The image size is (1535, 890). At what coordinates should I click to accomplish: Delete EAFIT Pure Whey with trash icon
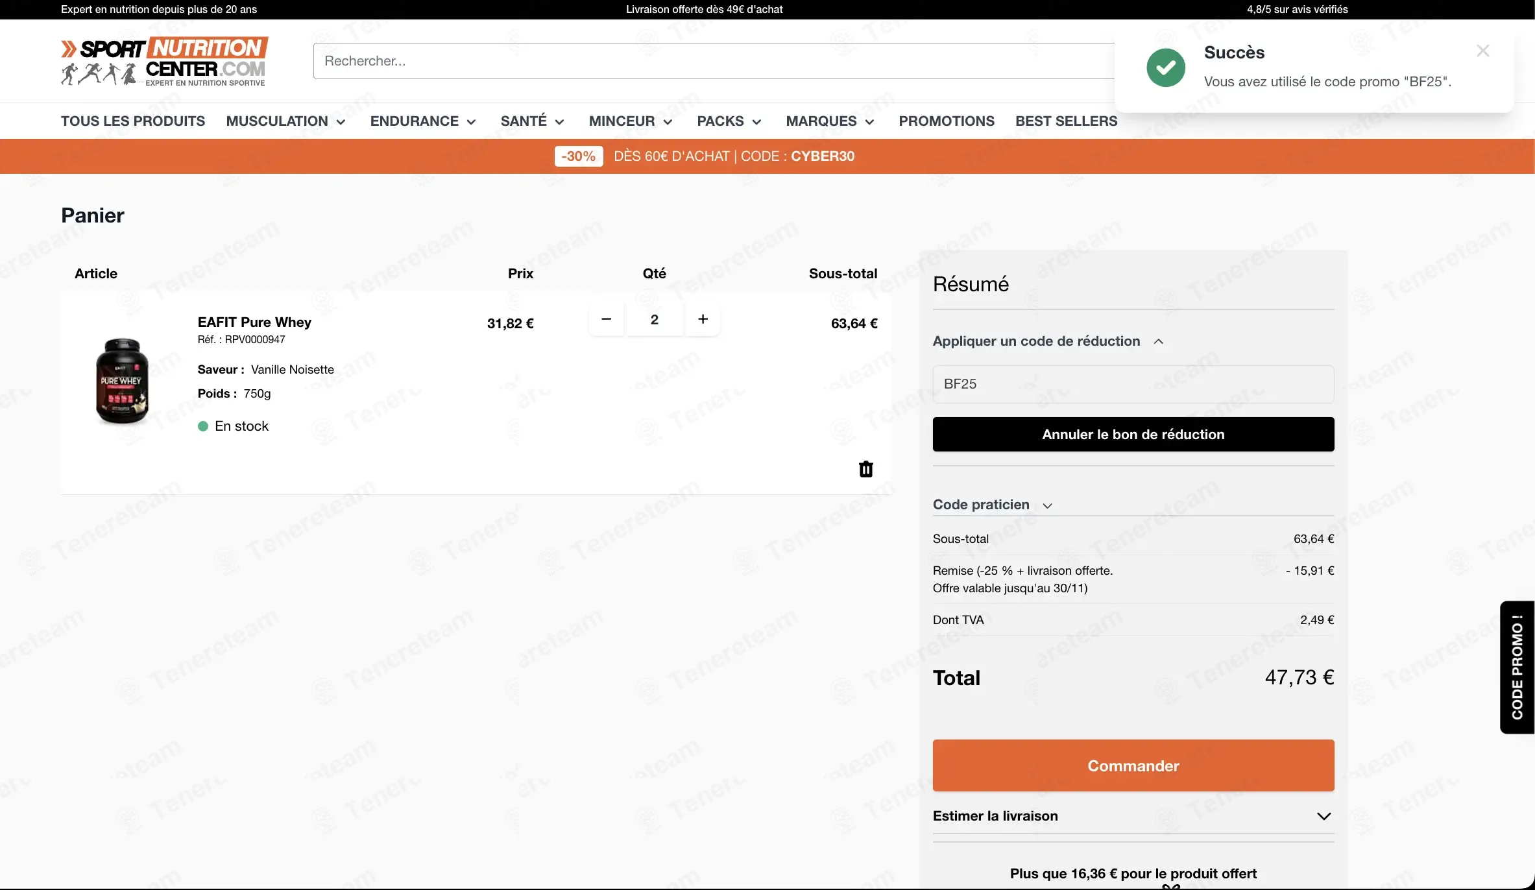[865, 469]
